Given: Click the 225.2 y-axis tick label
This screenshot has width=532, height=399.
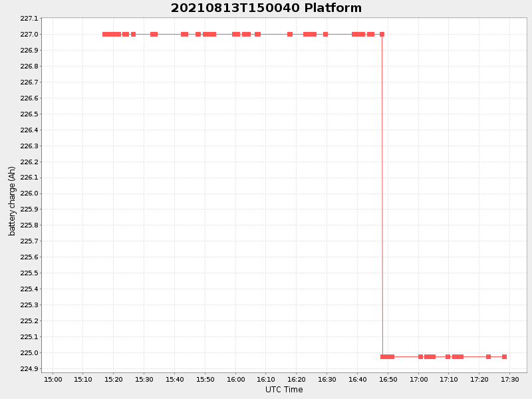Looking at the screenshot, I should (29, 321).
